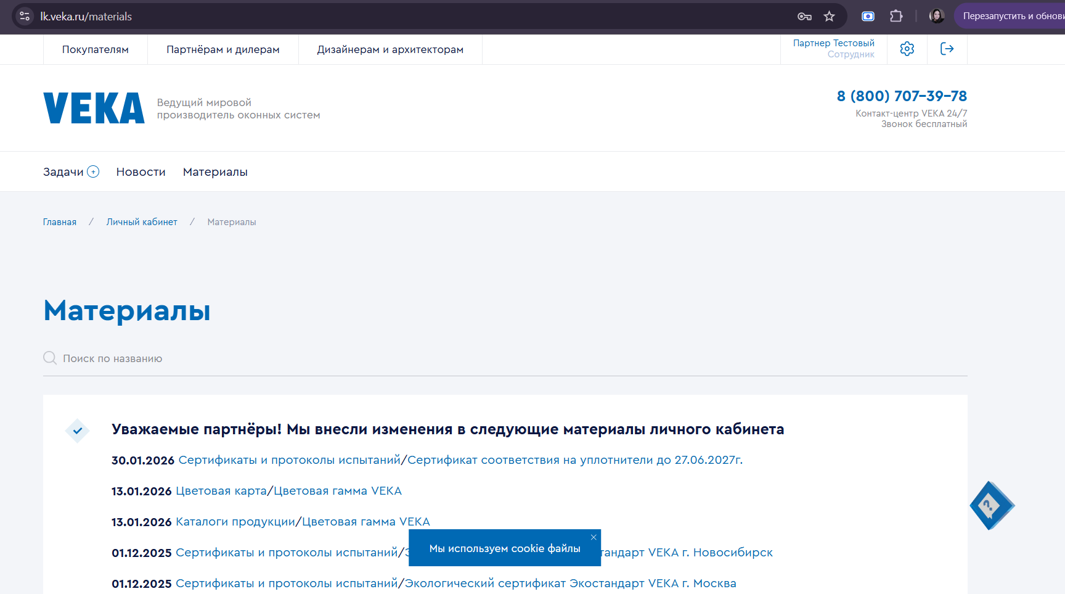Image resolution: width=1065 pixels, height=594 pixels.
Task: Go to the Задачи tab
Action: pos(63,171)
